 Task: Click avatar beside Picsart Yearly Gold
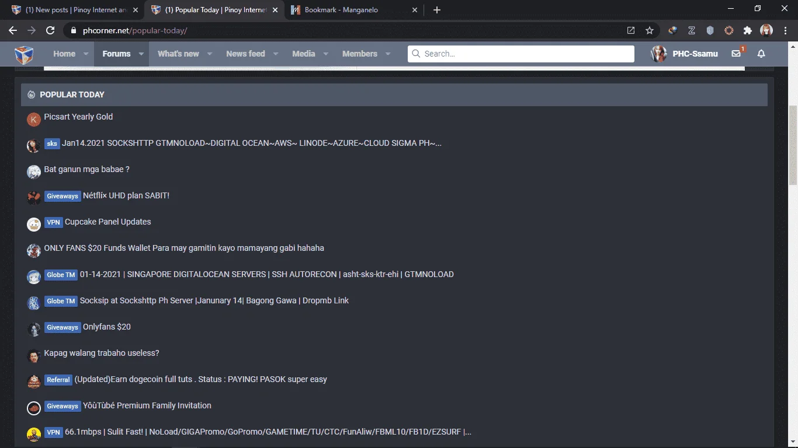34,120
